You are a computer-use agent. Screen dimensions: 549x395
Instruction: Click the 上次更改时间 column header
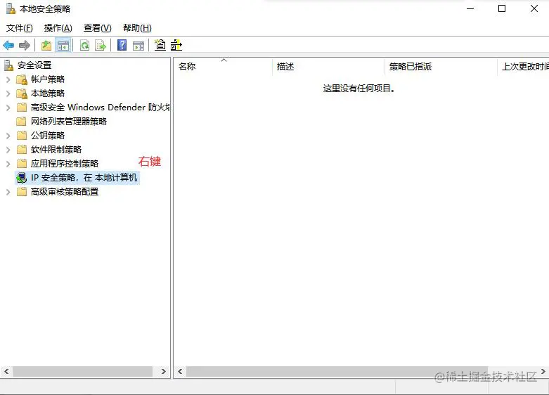point(524,67)
